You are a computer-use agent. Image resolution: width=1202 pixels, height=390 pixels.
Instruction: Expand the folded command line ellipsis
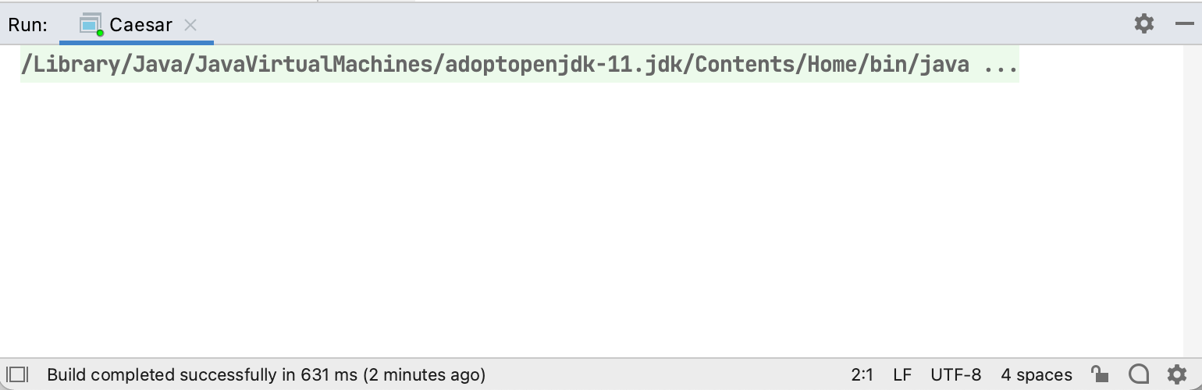[x=1001, y=65]
